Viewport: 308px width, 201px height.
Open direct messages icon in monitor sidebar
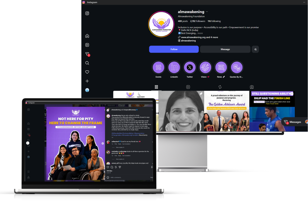(x=87, y=54)
